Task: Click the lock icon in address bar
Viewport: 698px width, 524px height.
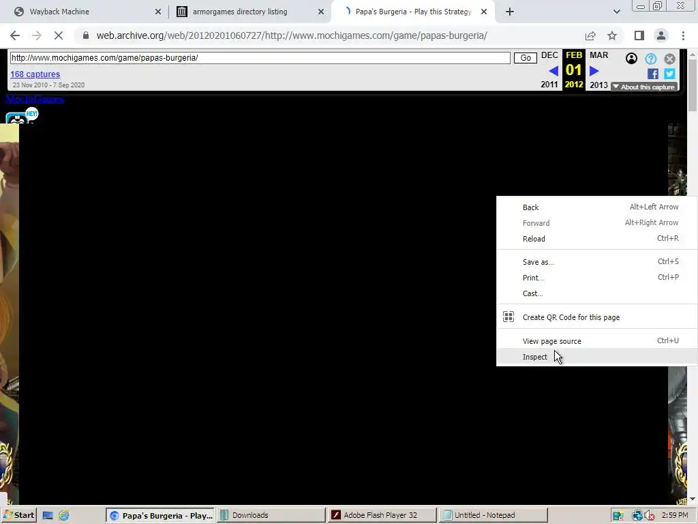Action: [85, 35]
